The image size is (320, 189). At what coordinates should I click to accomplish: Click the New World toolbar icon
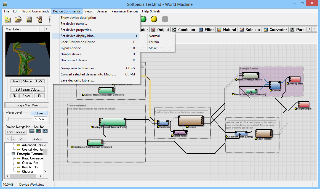7,19
